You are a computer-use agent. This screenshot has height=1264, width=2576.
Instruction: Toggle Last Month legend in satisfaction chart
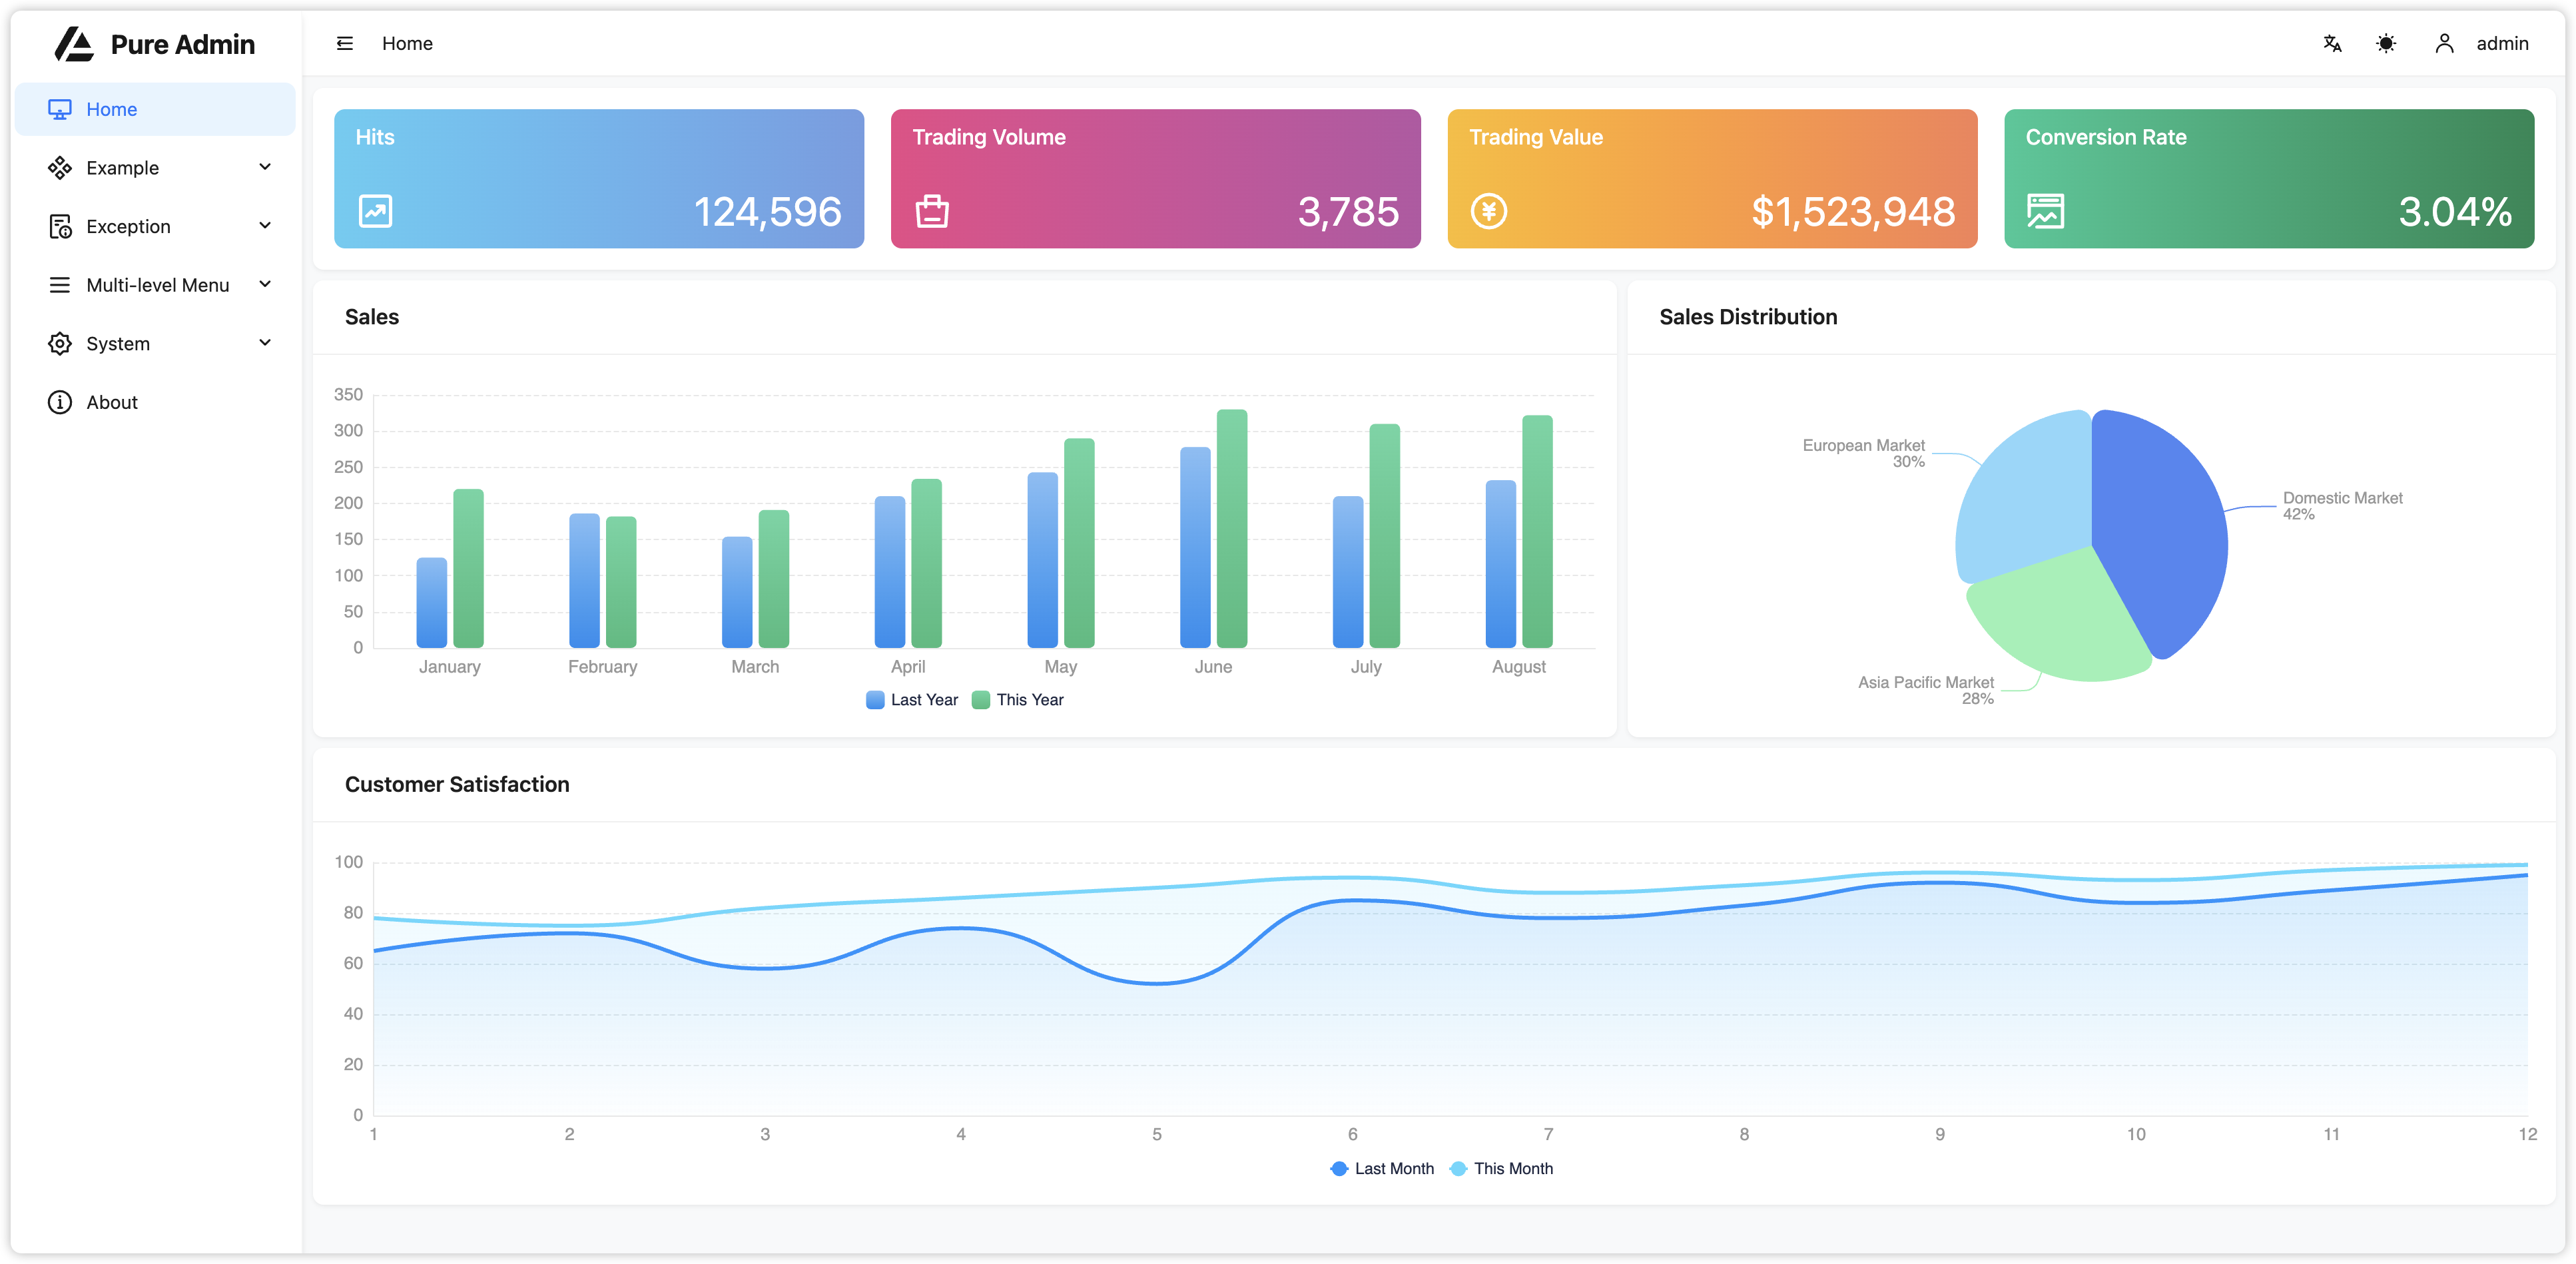pos(1382,1168)
